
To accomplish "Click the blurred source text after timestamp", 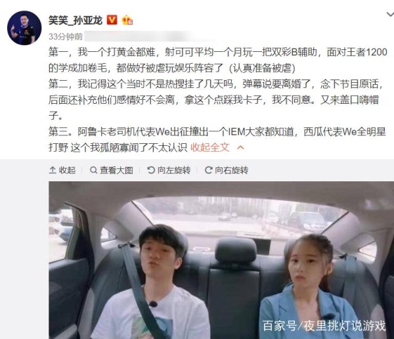I will click(x=150, y=37).
